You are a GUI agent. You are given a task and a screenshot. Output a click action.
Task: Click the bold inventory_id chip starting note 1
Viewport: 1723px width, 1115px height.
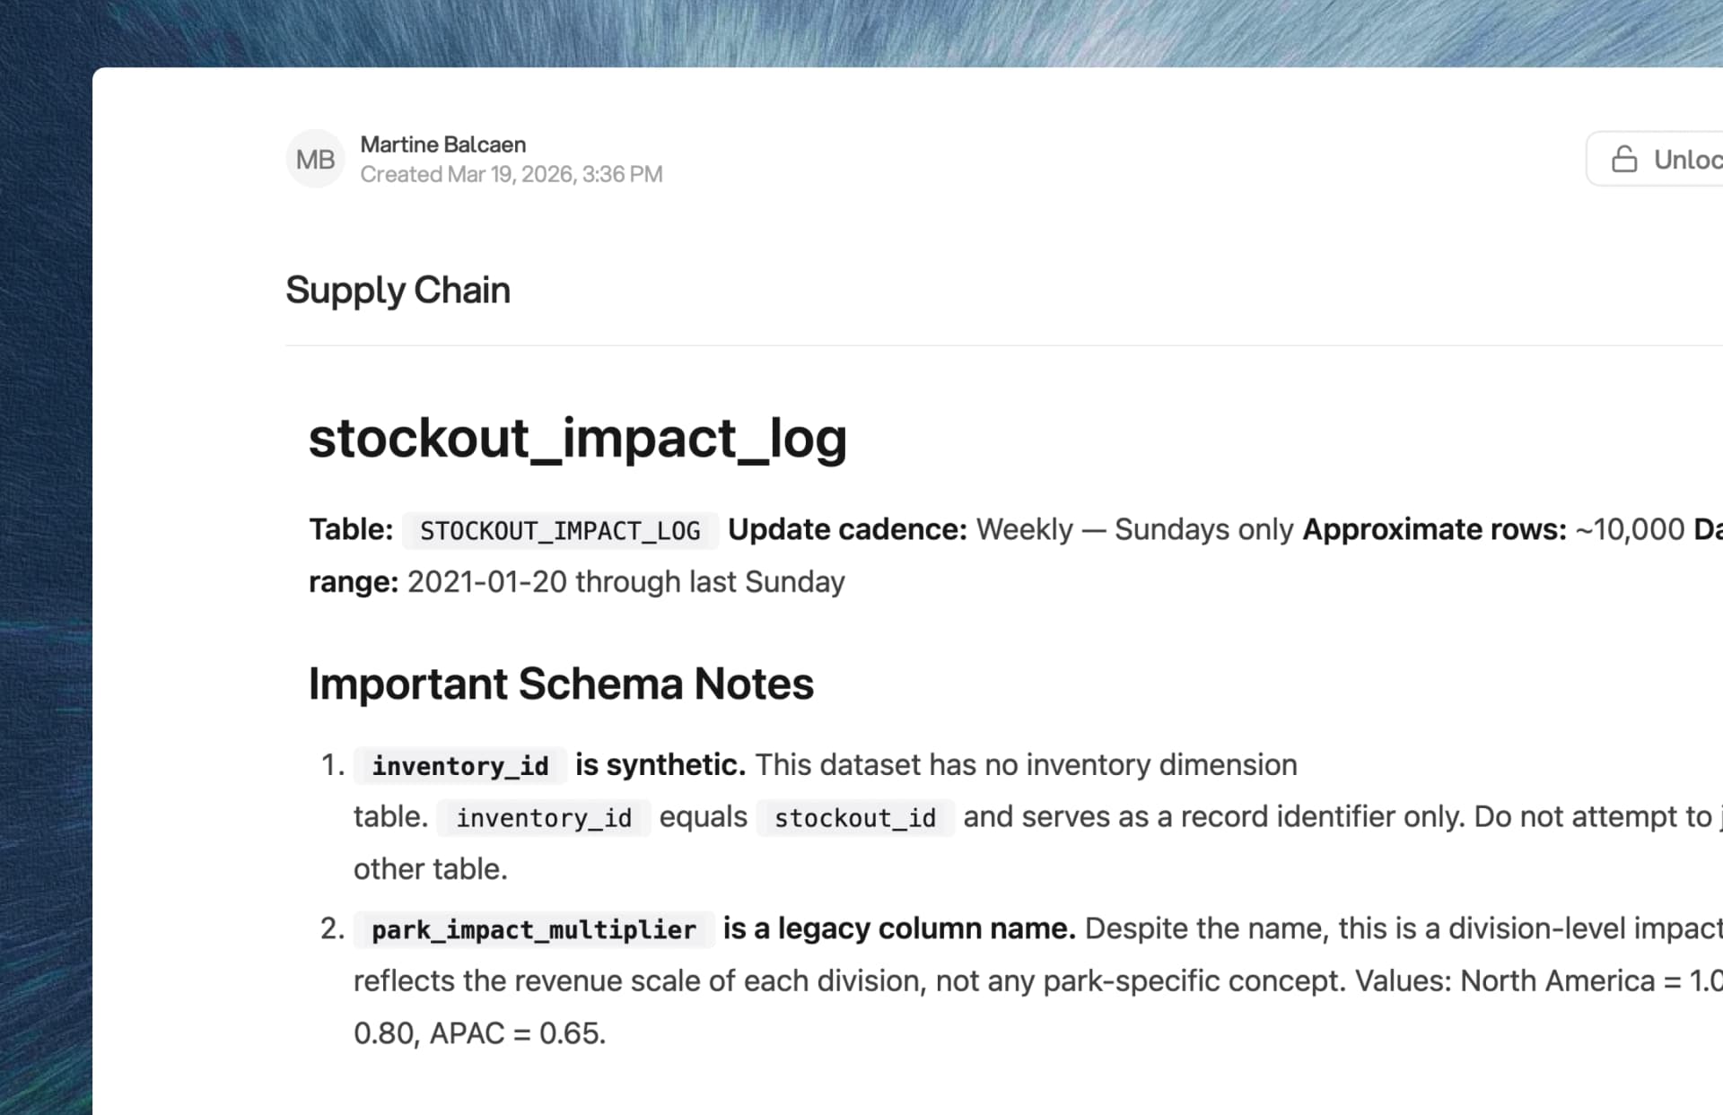coord(459,766)
